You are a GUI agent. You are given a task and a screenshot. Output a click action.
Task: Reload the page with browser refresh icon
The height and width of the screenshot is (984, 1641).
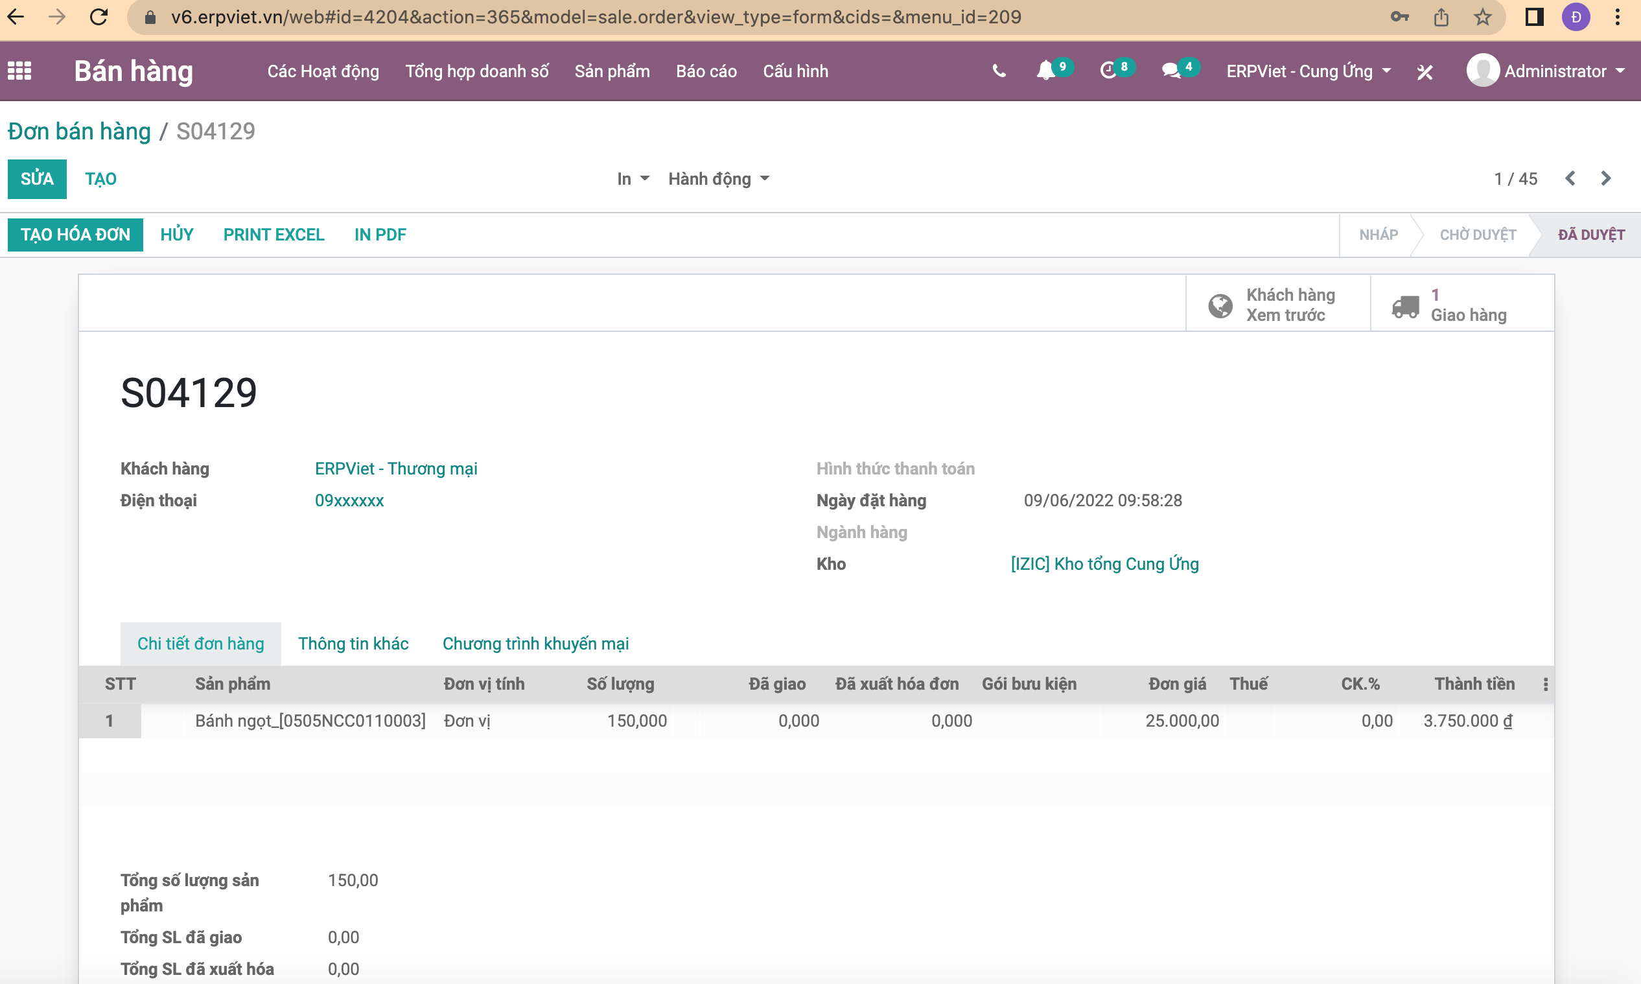coord(99,18)
